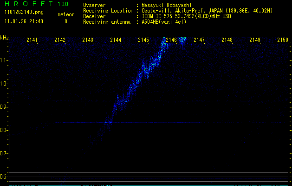Click the 0.7 kHz frequency label
292x186 pixels.
pyautogui.click(x=3, y=153)
